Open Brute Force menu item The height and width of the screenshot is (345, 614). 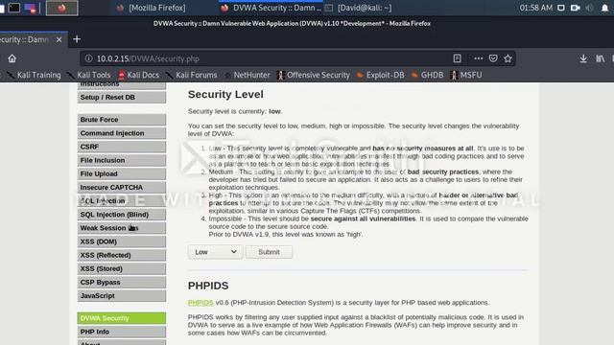coord(122,119)
